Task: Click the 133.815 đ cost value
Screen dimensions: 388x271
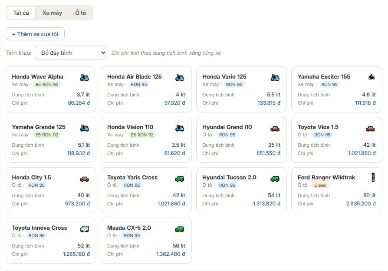Action: 269,103
